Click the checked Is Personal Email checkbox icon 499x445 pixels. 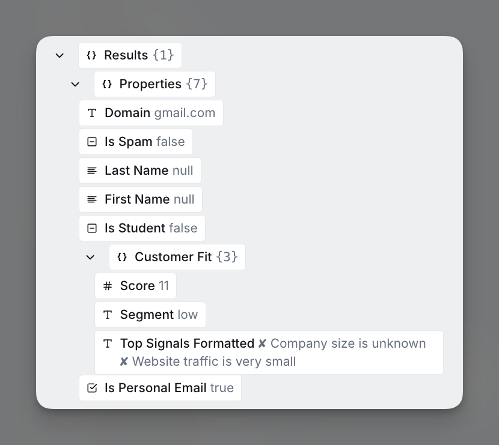click(x=92, y=388)
